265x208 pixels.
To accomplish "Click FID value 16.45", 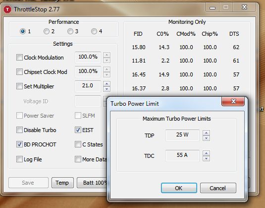I will click(x=139, y=74).
